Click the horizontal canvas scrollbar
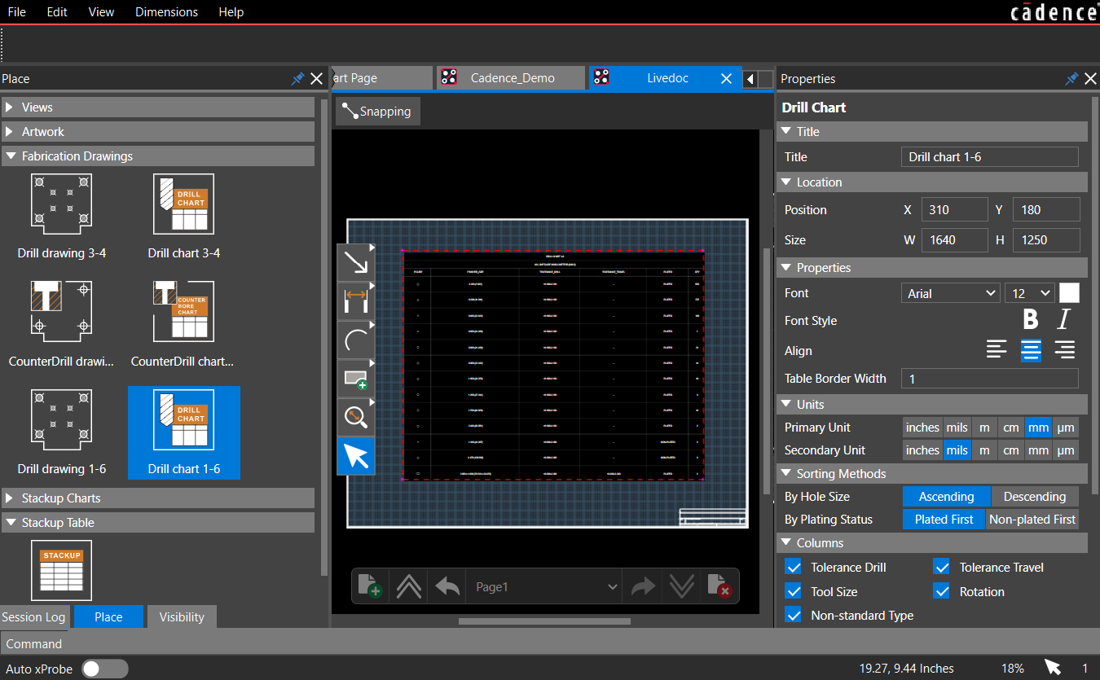Screen dimensions: 1100x680 click(x=544, y=621)
